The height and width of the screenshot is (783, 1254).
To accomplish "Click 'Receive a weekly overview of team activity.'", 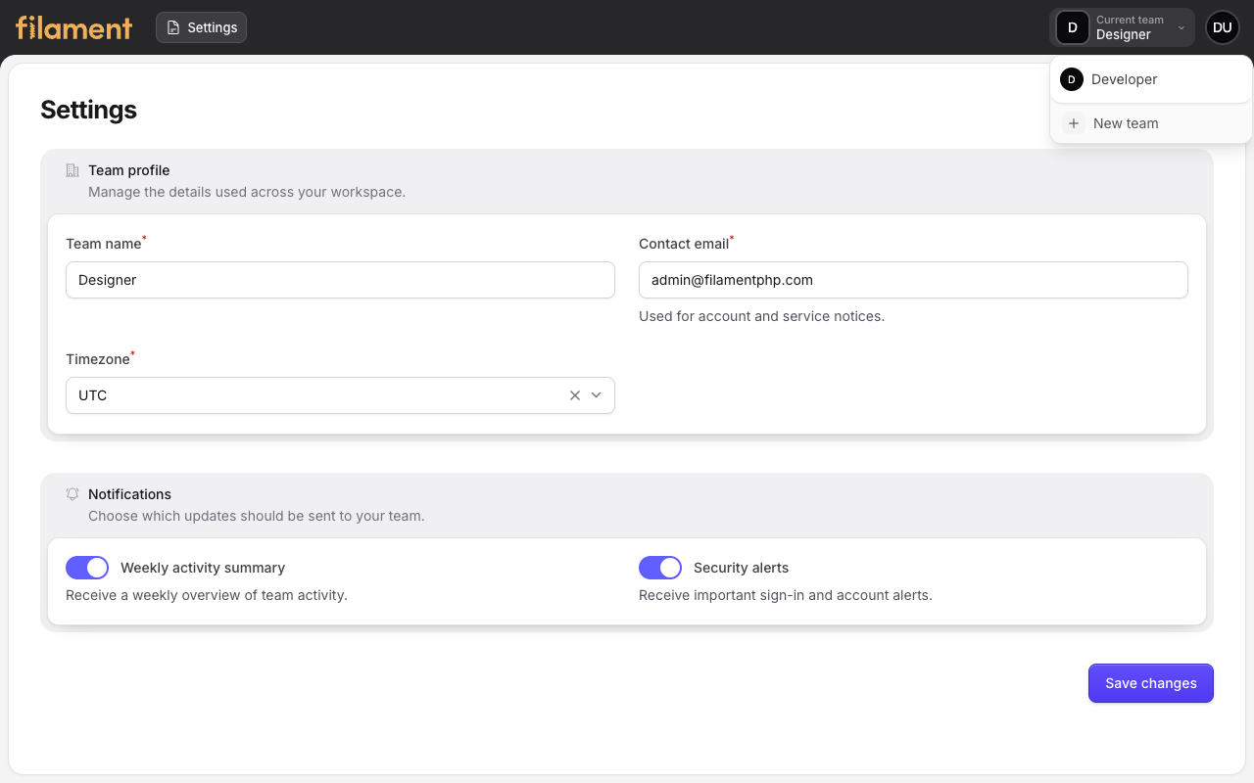I will point(207,595).
